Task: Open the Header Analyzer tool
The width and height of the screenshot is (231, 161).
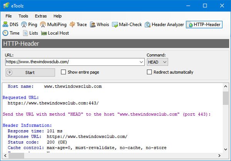Action: (164, 25)
